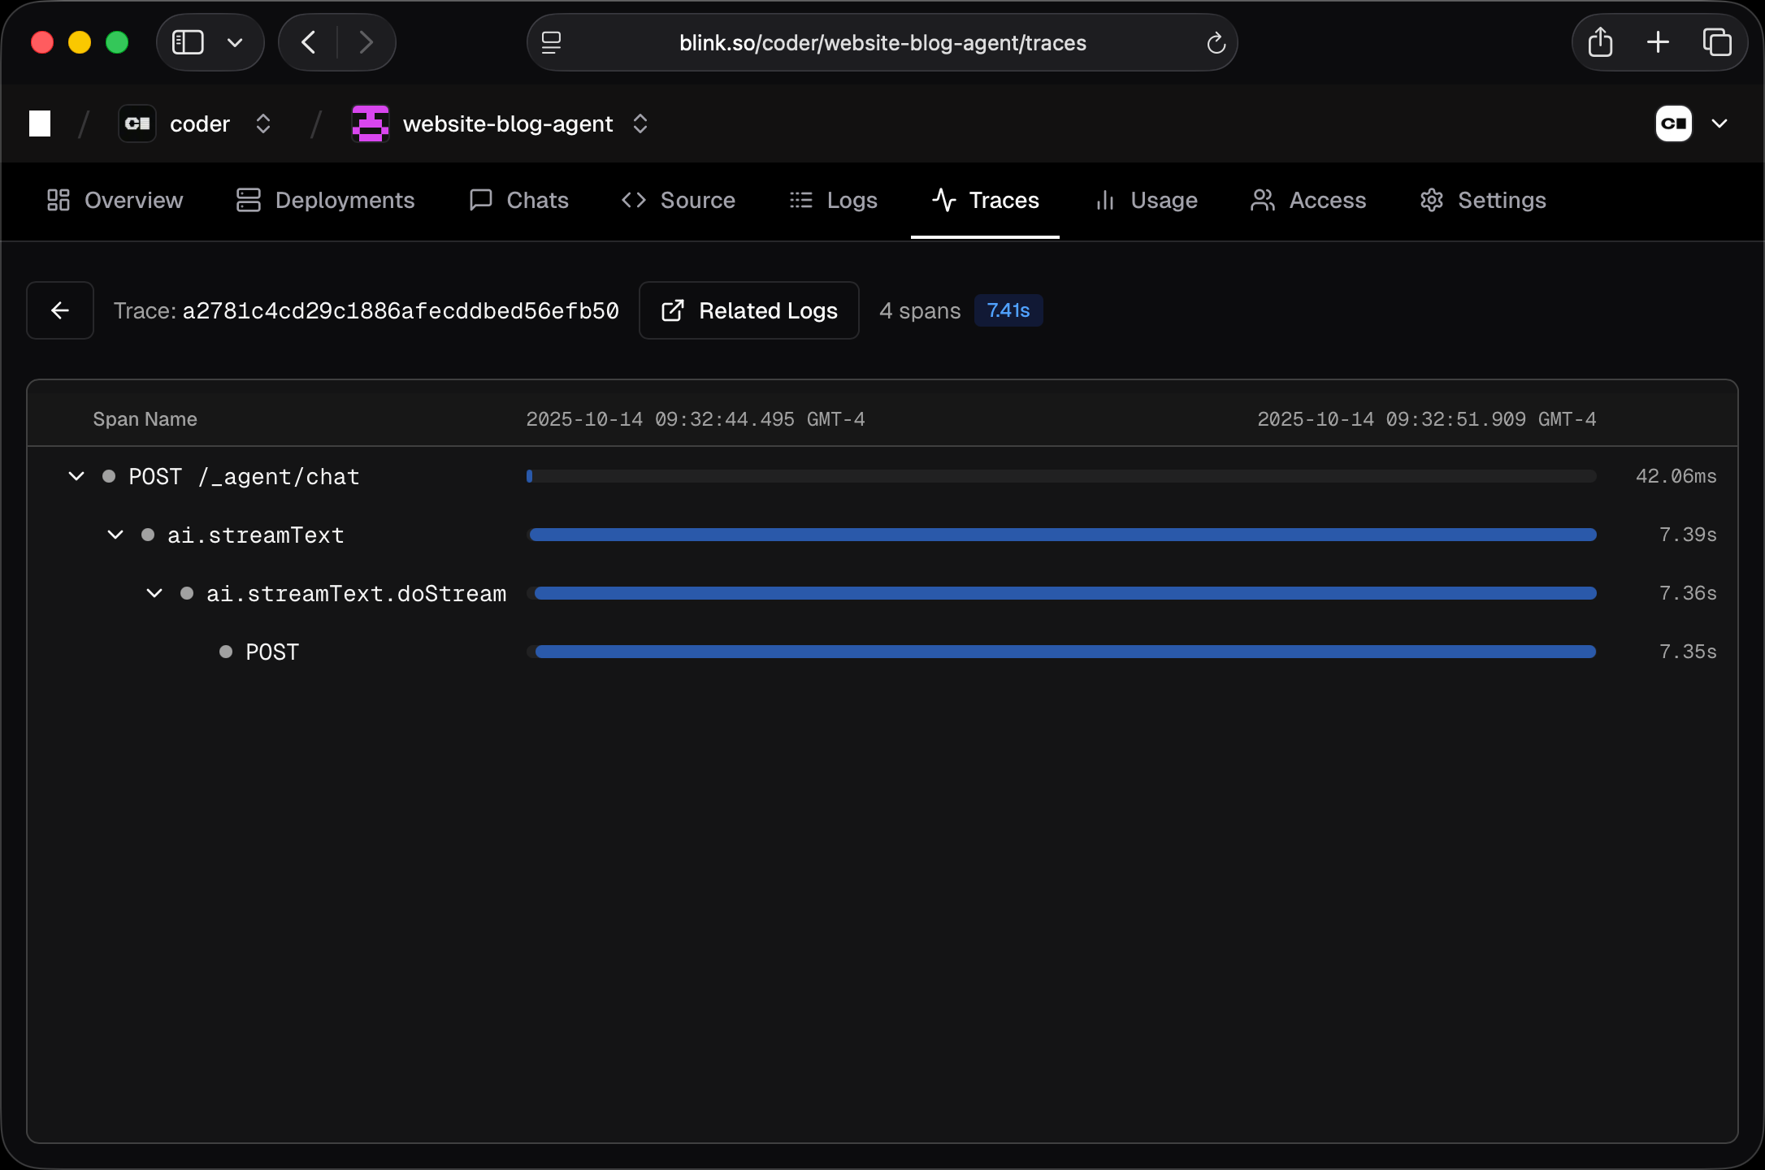Image resolution: width=1765 pixels, height=1170 pixels.
Task: Open Chats via the speech bubble icon
Action: click(x=480, y=200)
